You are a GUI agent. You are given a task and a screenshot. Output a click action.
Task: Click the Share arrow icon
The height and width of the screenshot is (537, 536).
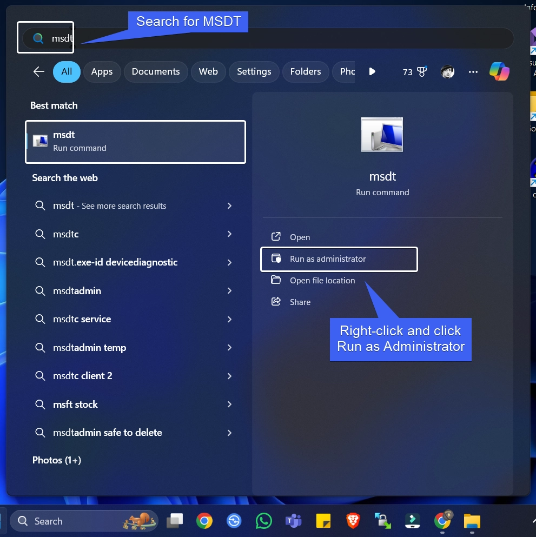point(276,302)
